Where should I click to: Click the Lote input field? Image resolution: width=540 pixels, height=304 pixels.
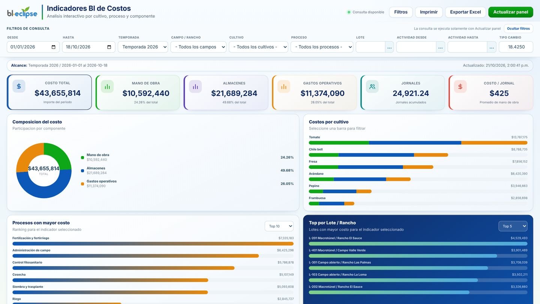(x=370, y=47)
